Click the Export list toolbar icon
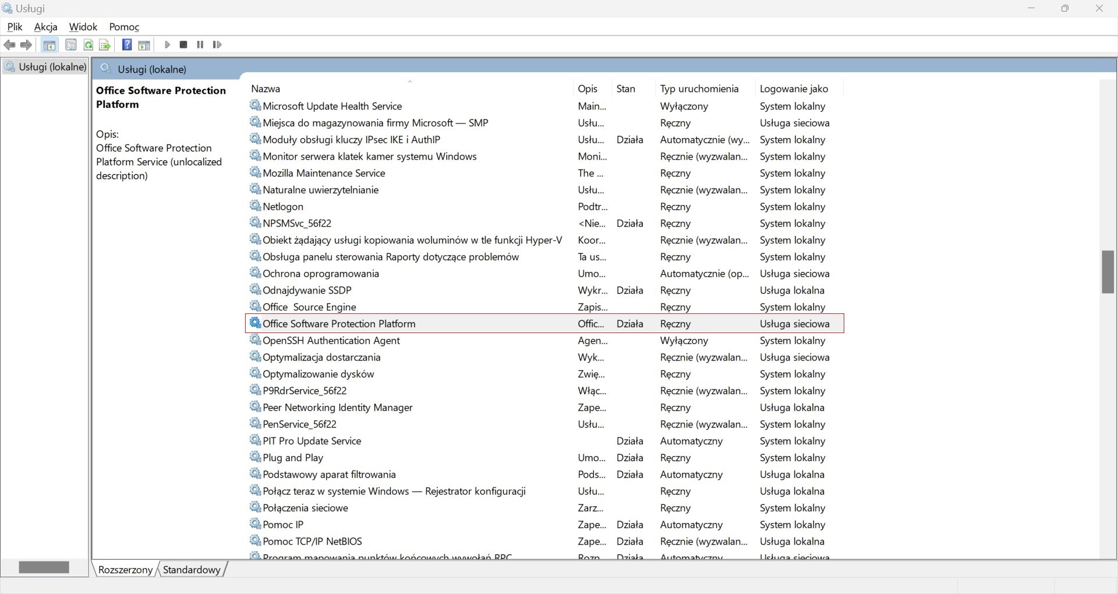 [x=105, y=45]
